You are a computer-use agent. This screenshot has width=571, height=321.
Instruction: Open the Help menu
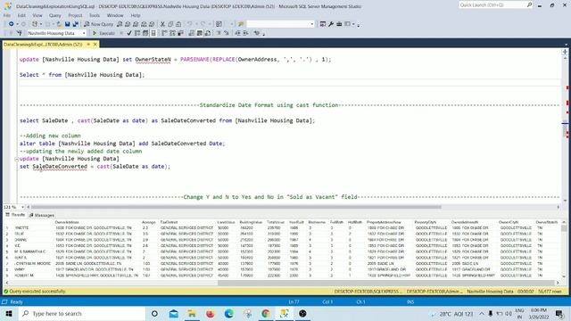pyautogui.click(x=136, y=15)
